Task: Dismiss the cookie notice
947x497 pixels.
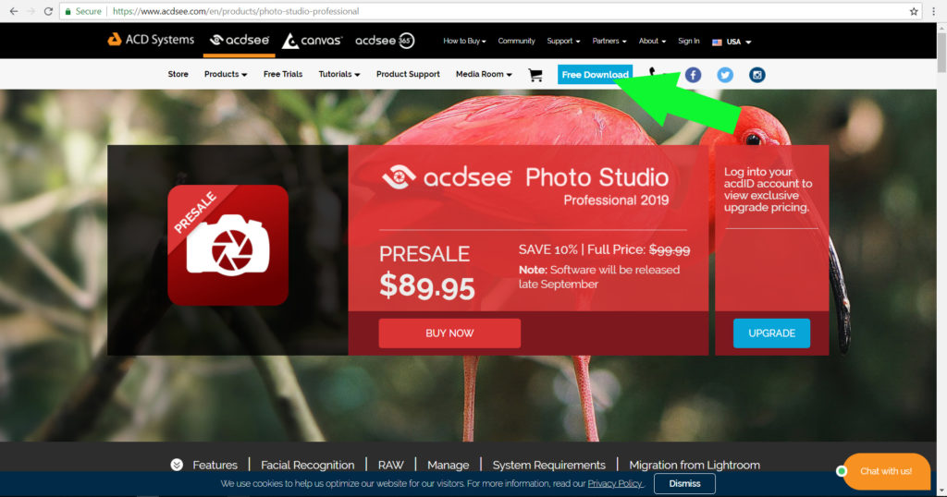Action: click(x=684, y=484)
